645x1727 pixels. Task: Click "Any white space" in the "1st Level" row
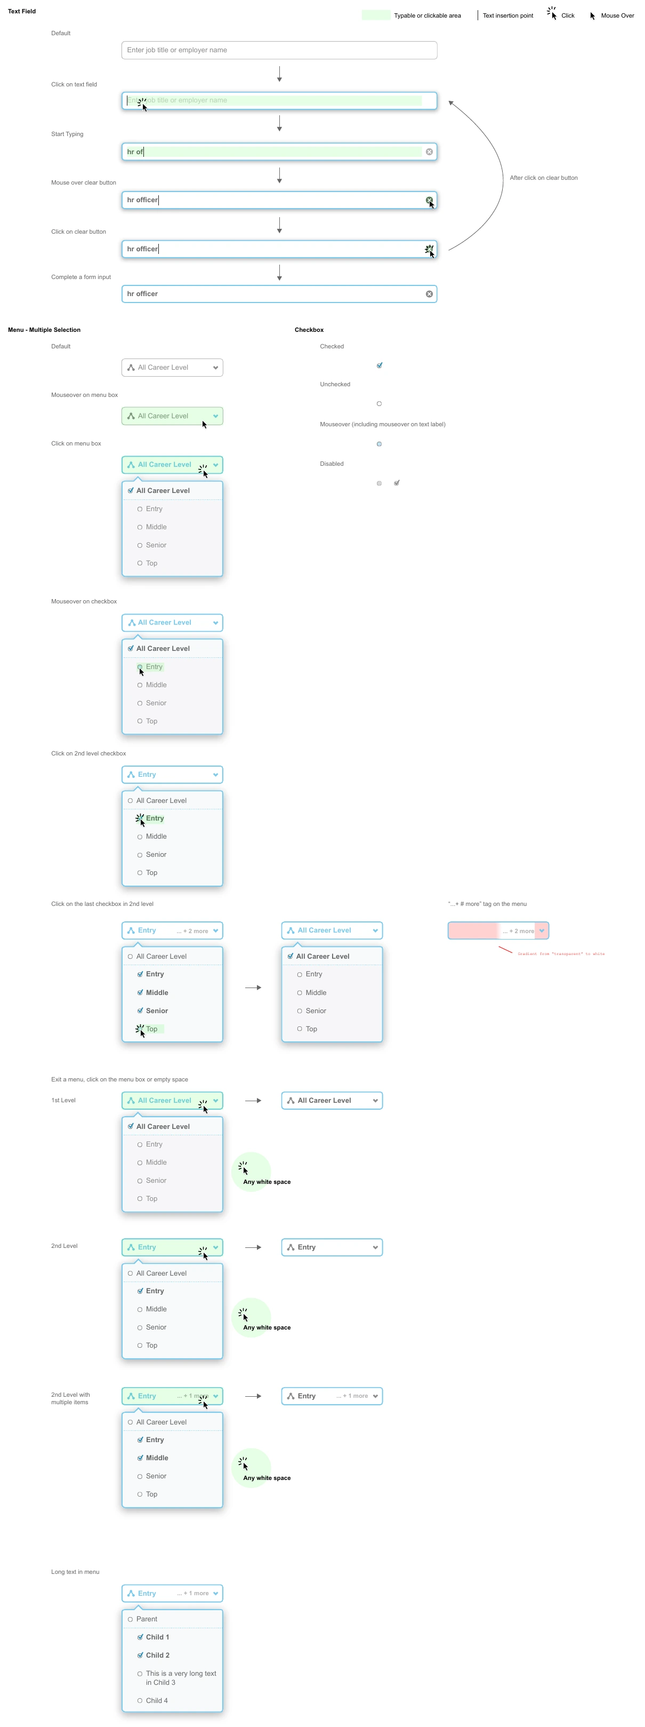click(267, 1182)
